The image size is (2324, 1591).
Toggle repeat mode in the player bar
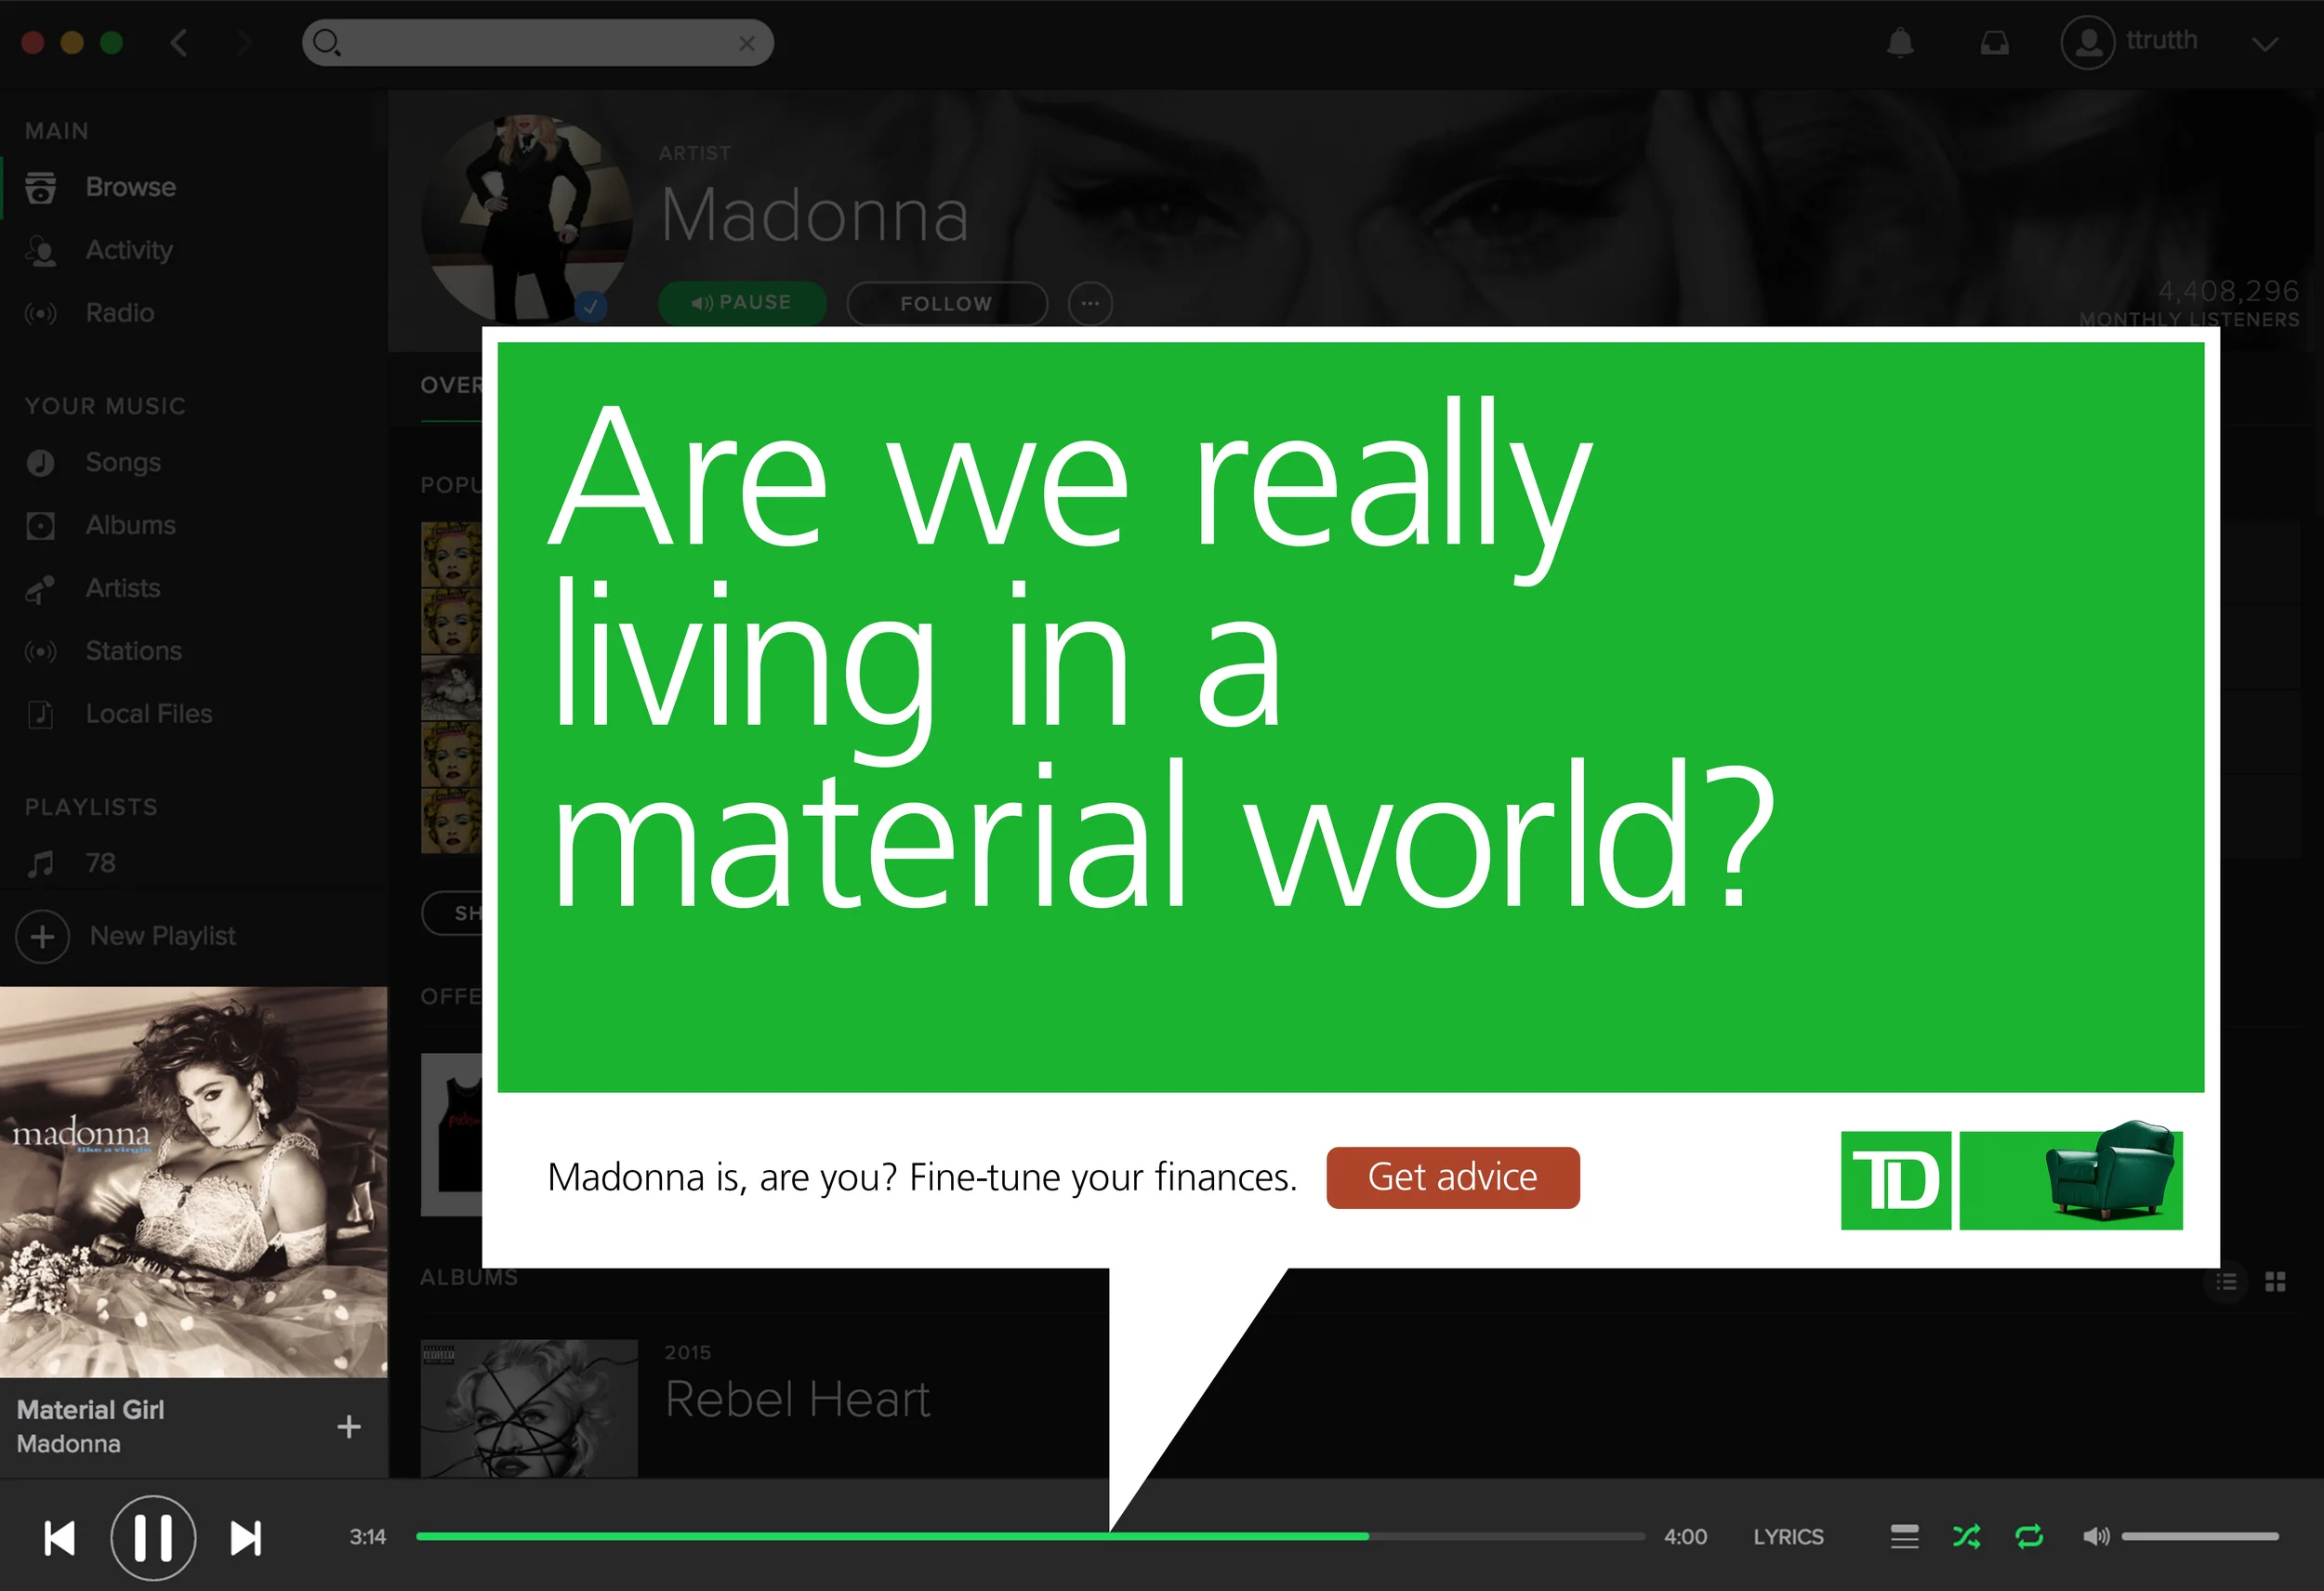pos(2029,1537)
